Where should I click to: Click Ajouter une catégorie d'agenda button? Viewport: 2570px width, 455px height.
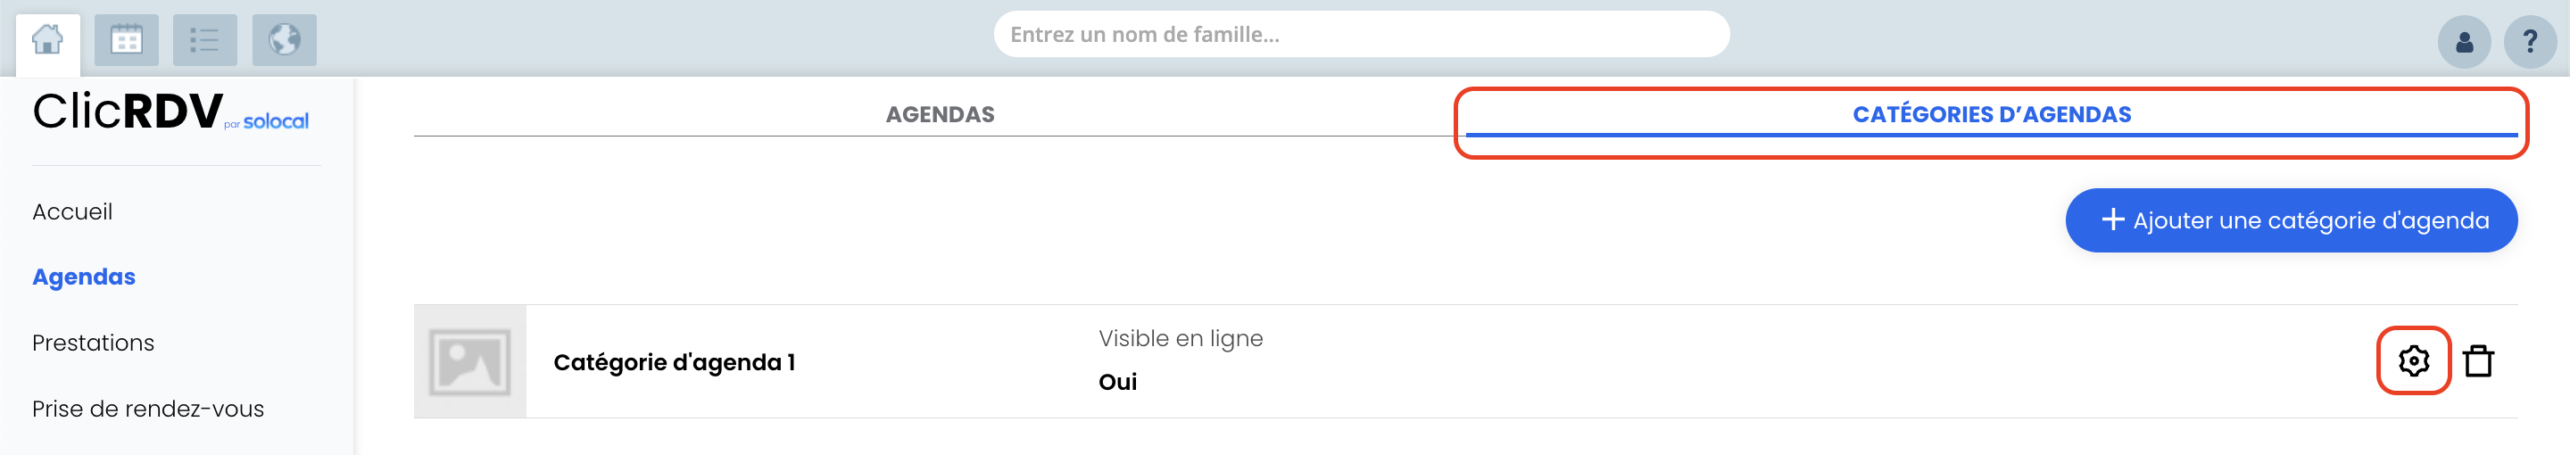click(2291, 220)
